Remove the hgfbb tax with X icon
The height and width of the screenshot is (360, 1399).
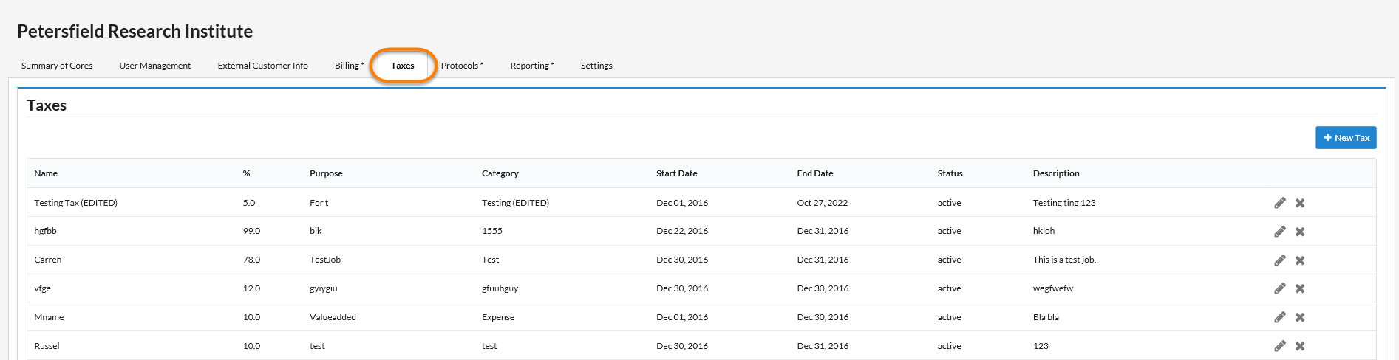1300,232
